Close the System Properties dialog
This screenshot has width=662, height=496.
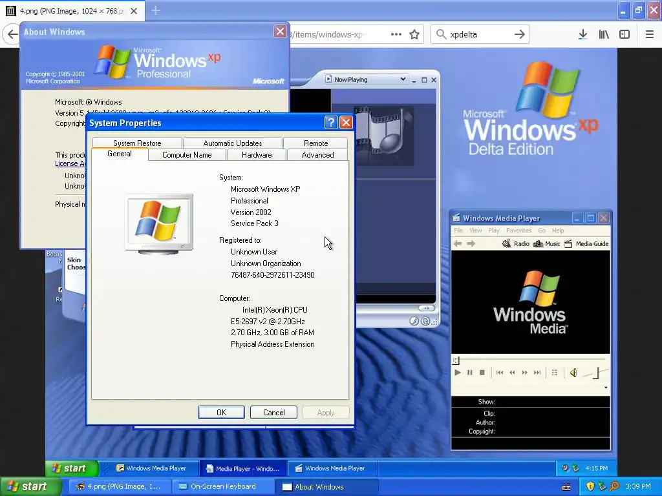pos(347,123)
